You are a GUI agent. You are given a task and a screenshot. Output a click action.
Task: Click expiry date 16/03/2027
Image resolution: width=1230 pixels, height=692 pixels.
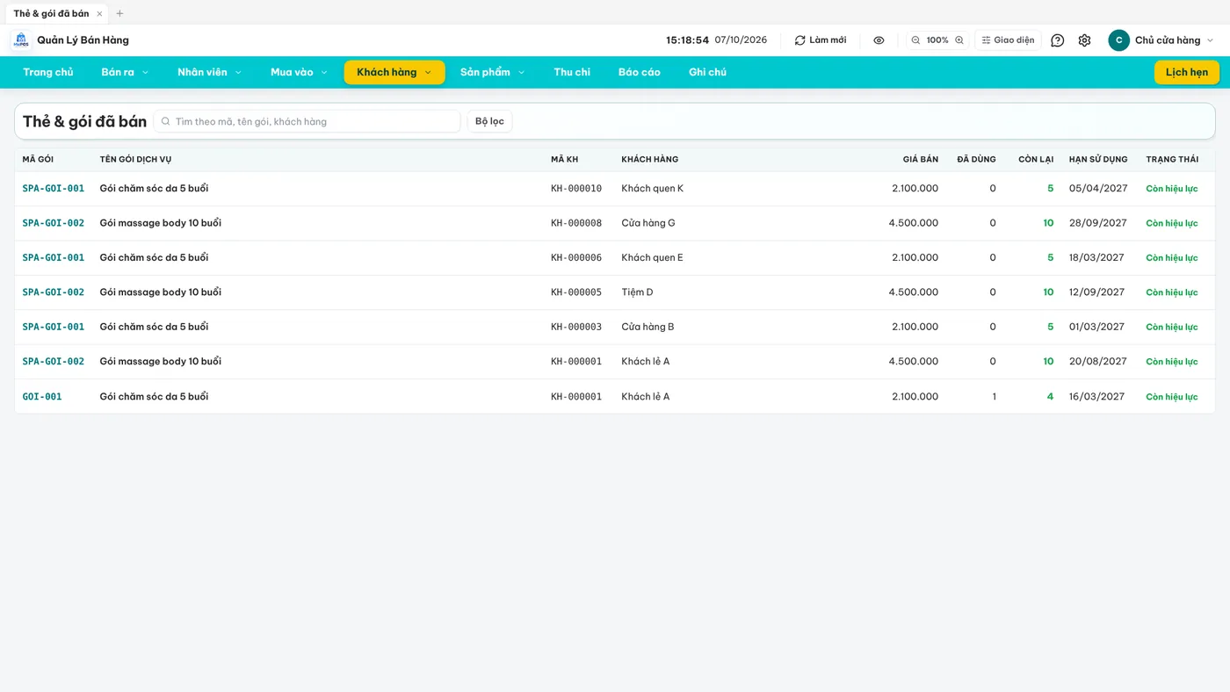(1097, 397)
